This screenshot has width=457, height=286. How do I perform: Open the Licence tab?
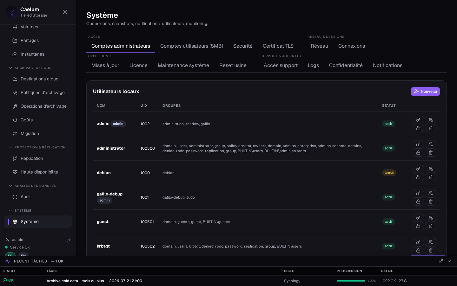pyautogui.click(x=138, y=65)
